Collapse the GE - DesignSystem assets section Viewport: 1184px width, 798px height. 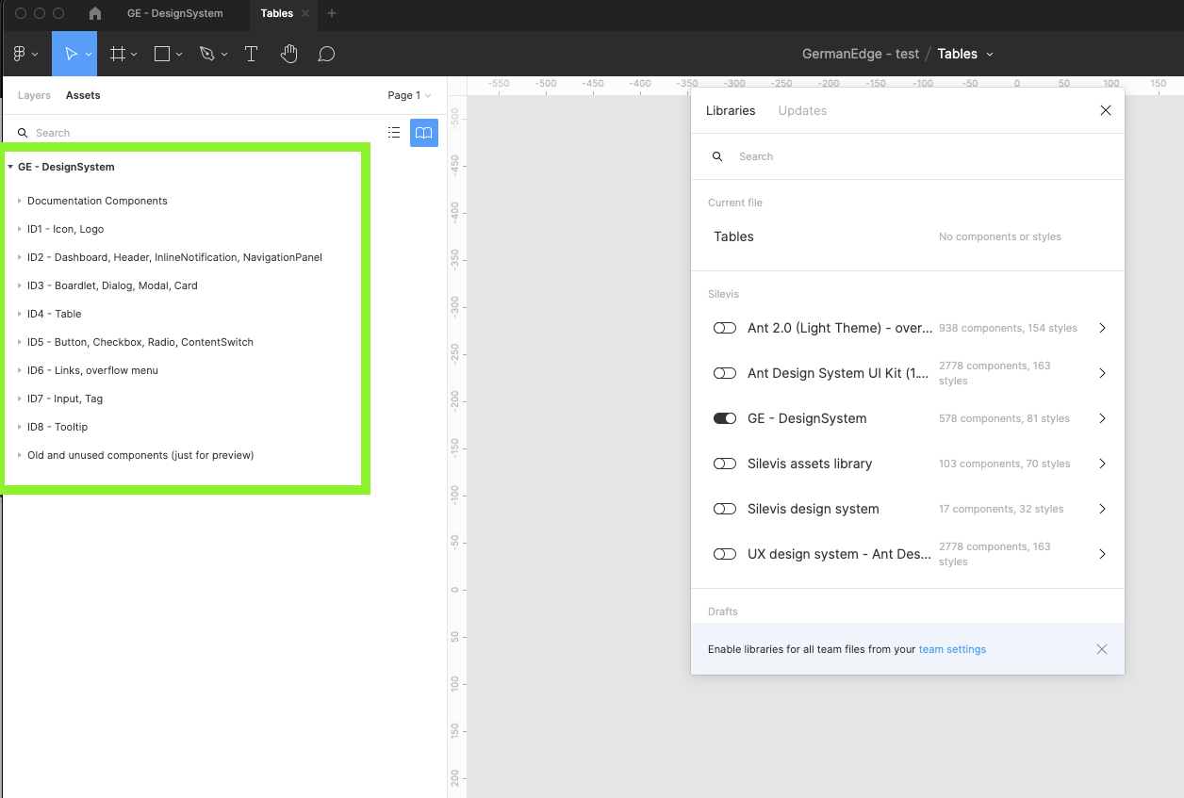point(10,167)
